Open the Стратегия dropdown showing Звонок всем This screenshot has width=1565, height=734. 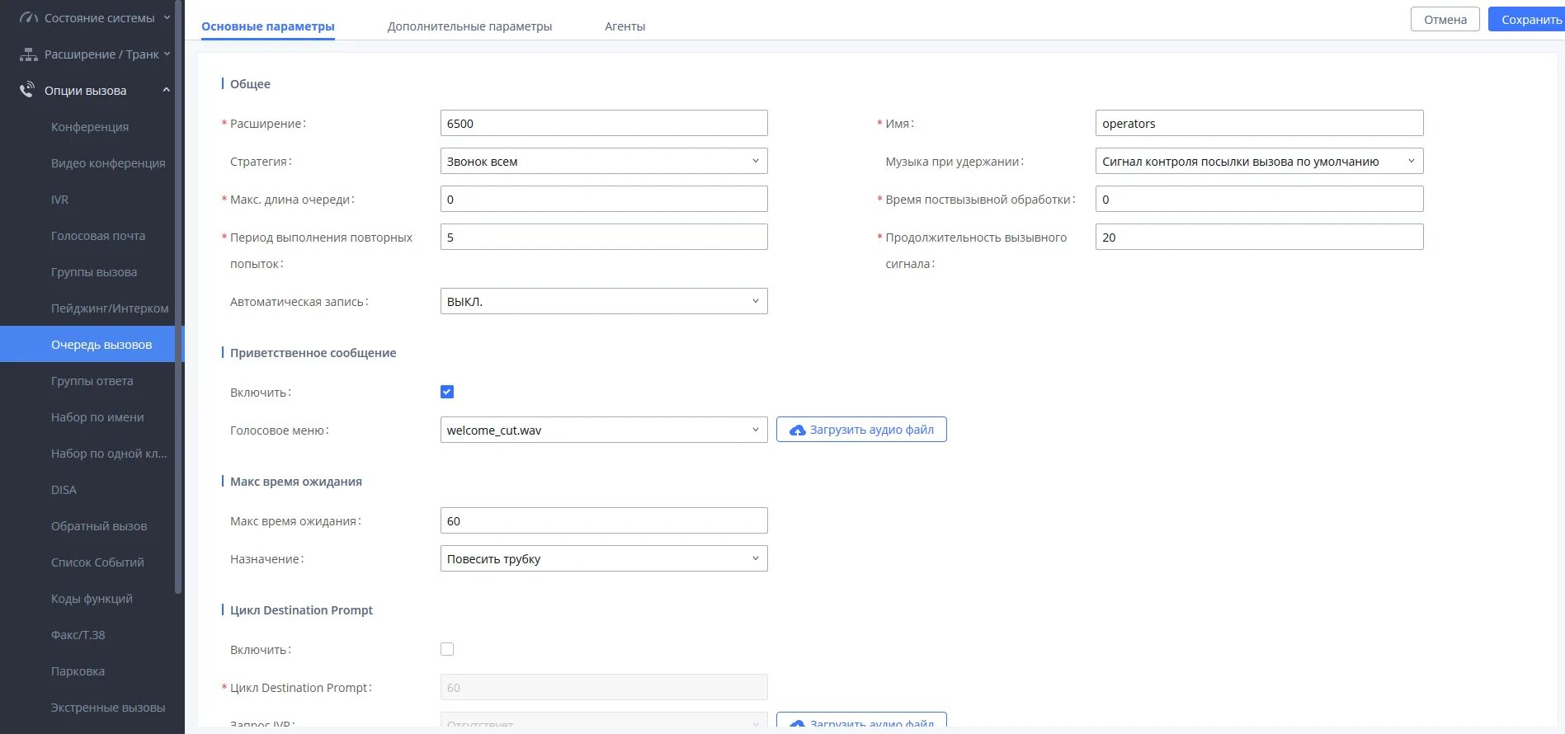(604, 161)
